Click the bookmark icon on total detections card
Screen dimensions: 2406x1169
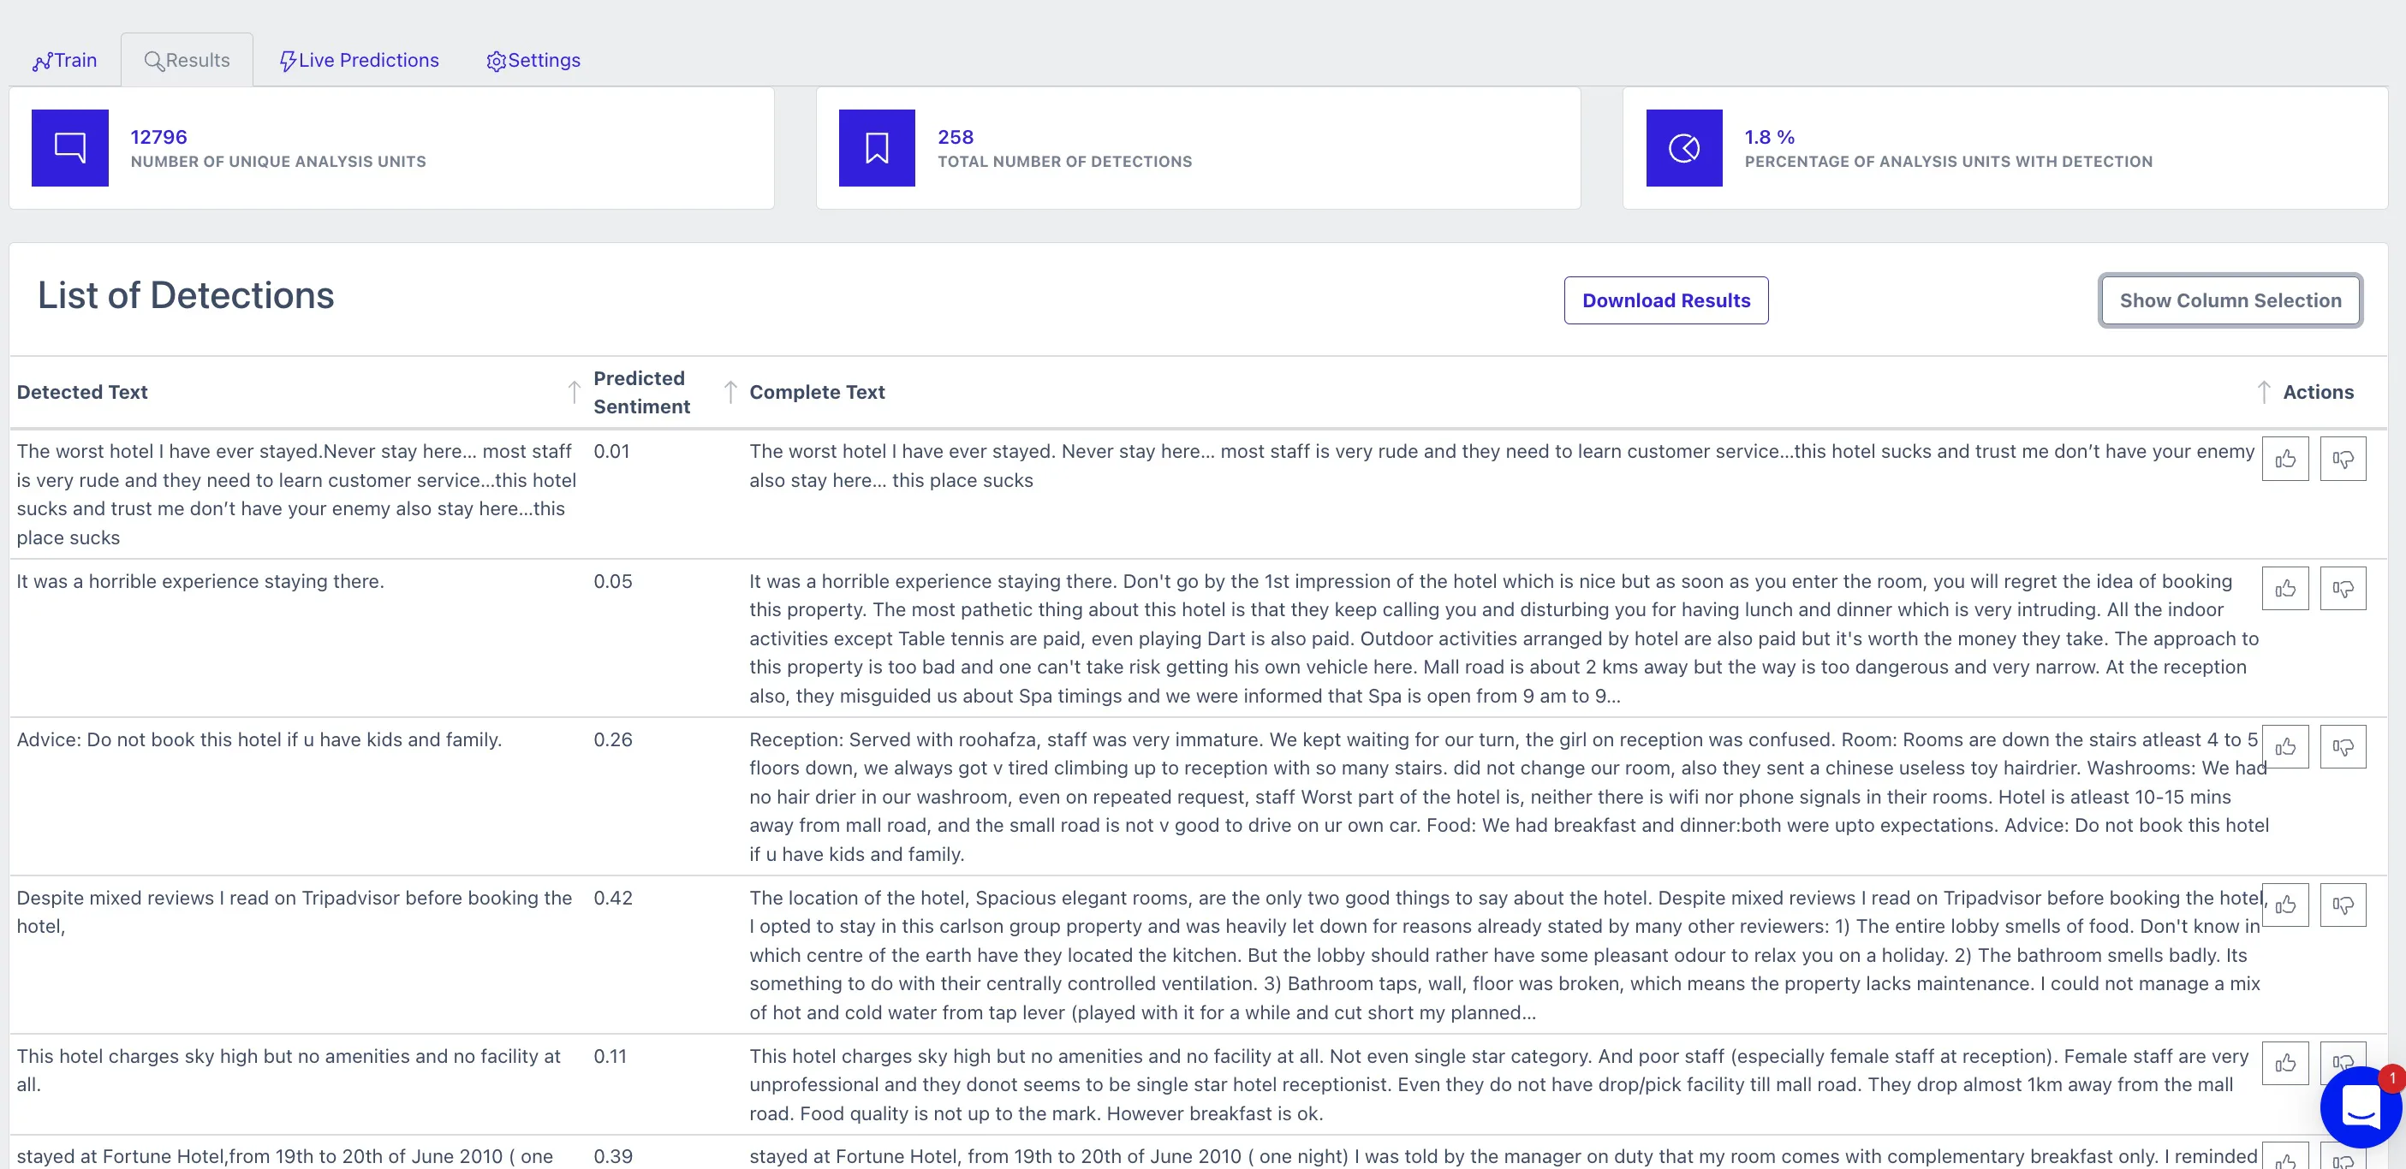[x=875, y=146]
